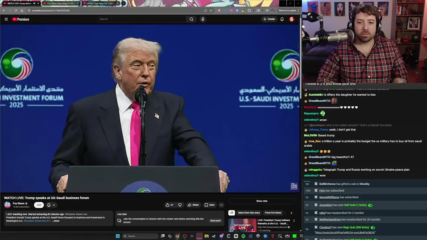Viewport: 427px width, 240px height.
Task: Click Relaunch to update in Chrome
Action: coord(289,10)
